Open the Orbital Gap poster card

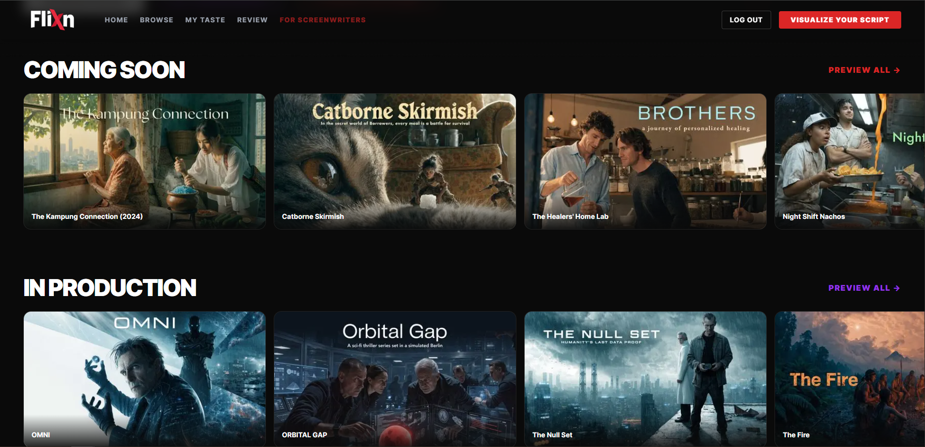coord(395,379)
